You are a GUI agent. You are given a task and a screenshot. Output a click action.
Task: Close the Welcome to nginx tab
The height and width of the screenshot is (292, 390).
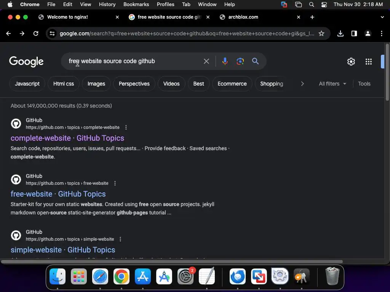tap(117, 17)
